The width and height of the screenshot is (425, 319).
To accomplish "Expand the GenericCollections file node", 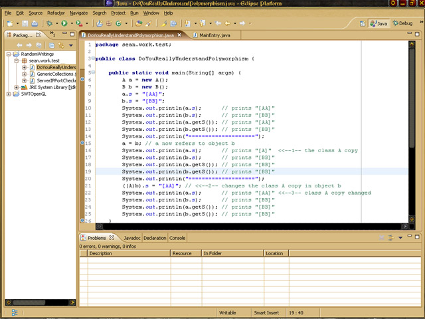I will click(x=24, y=74).
